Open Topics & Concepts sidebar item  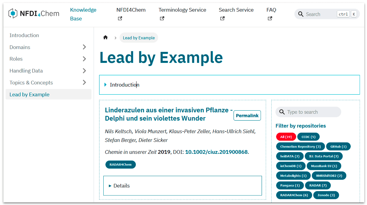(31, 83)
